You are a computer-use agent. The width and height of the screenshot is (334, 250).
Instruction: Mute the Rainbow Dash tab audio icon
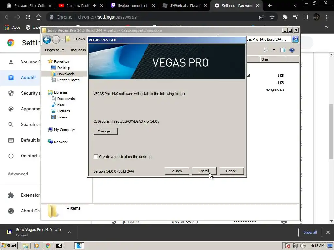point(95,6)
